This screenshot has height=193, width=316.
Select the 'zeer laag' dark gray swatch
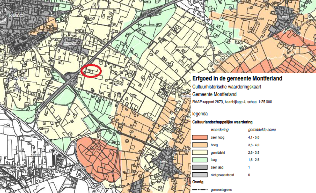pyautogui.click(x=200, y=167)
